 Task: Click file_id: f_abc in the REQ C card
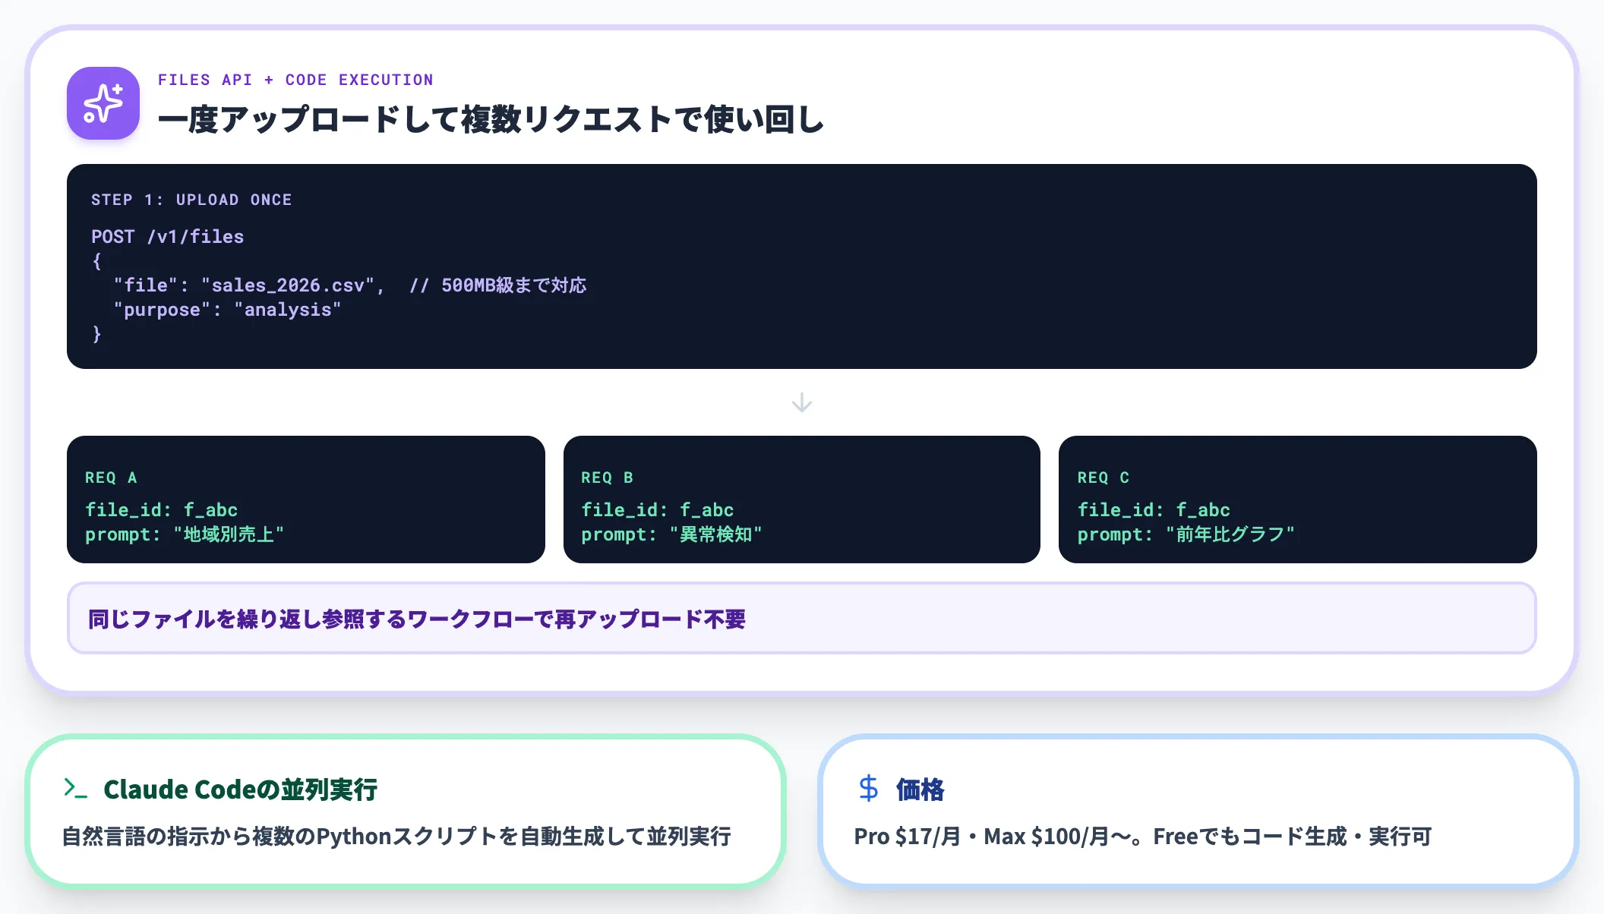pyautogui.click(x=1154, y=510)
